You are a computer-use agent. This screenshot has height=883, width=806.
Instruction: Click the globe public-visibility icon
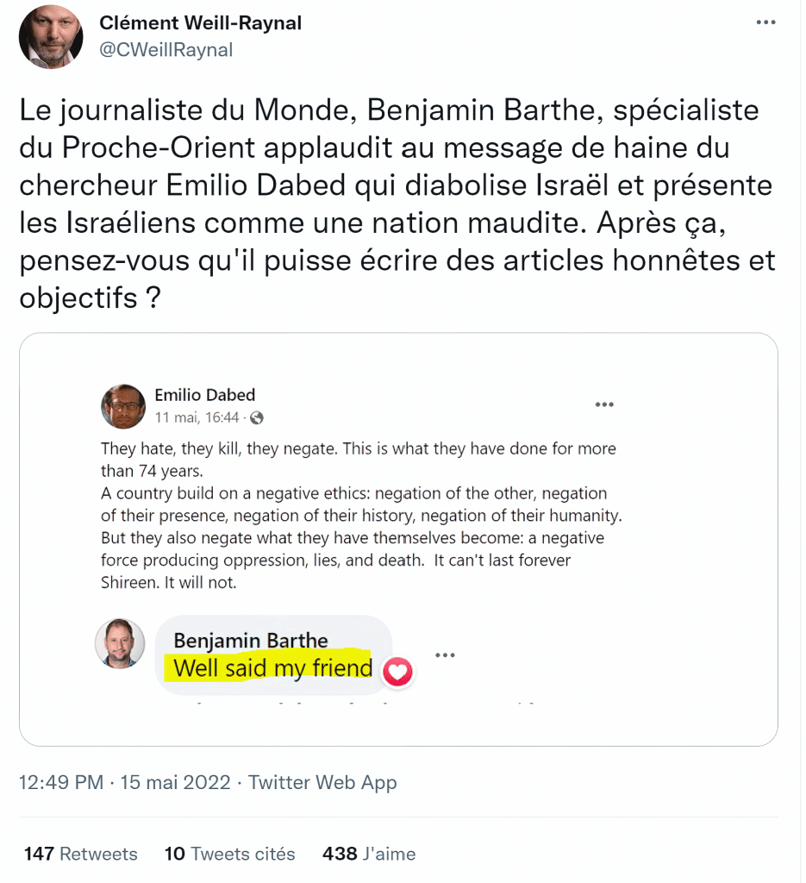click(x=257, y=418)
